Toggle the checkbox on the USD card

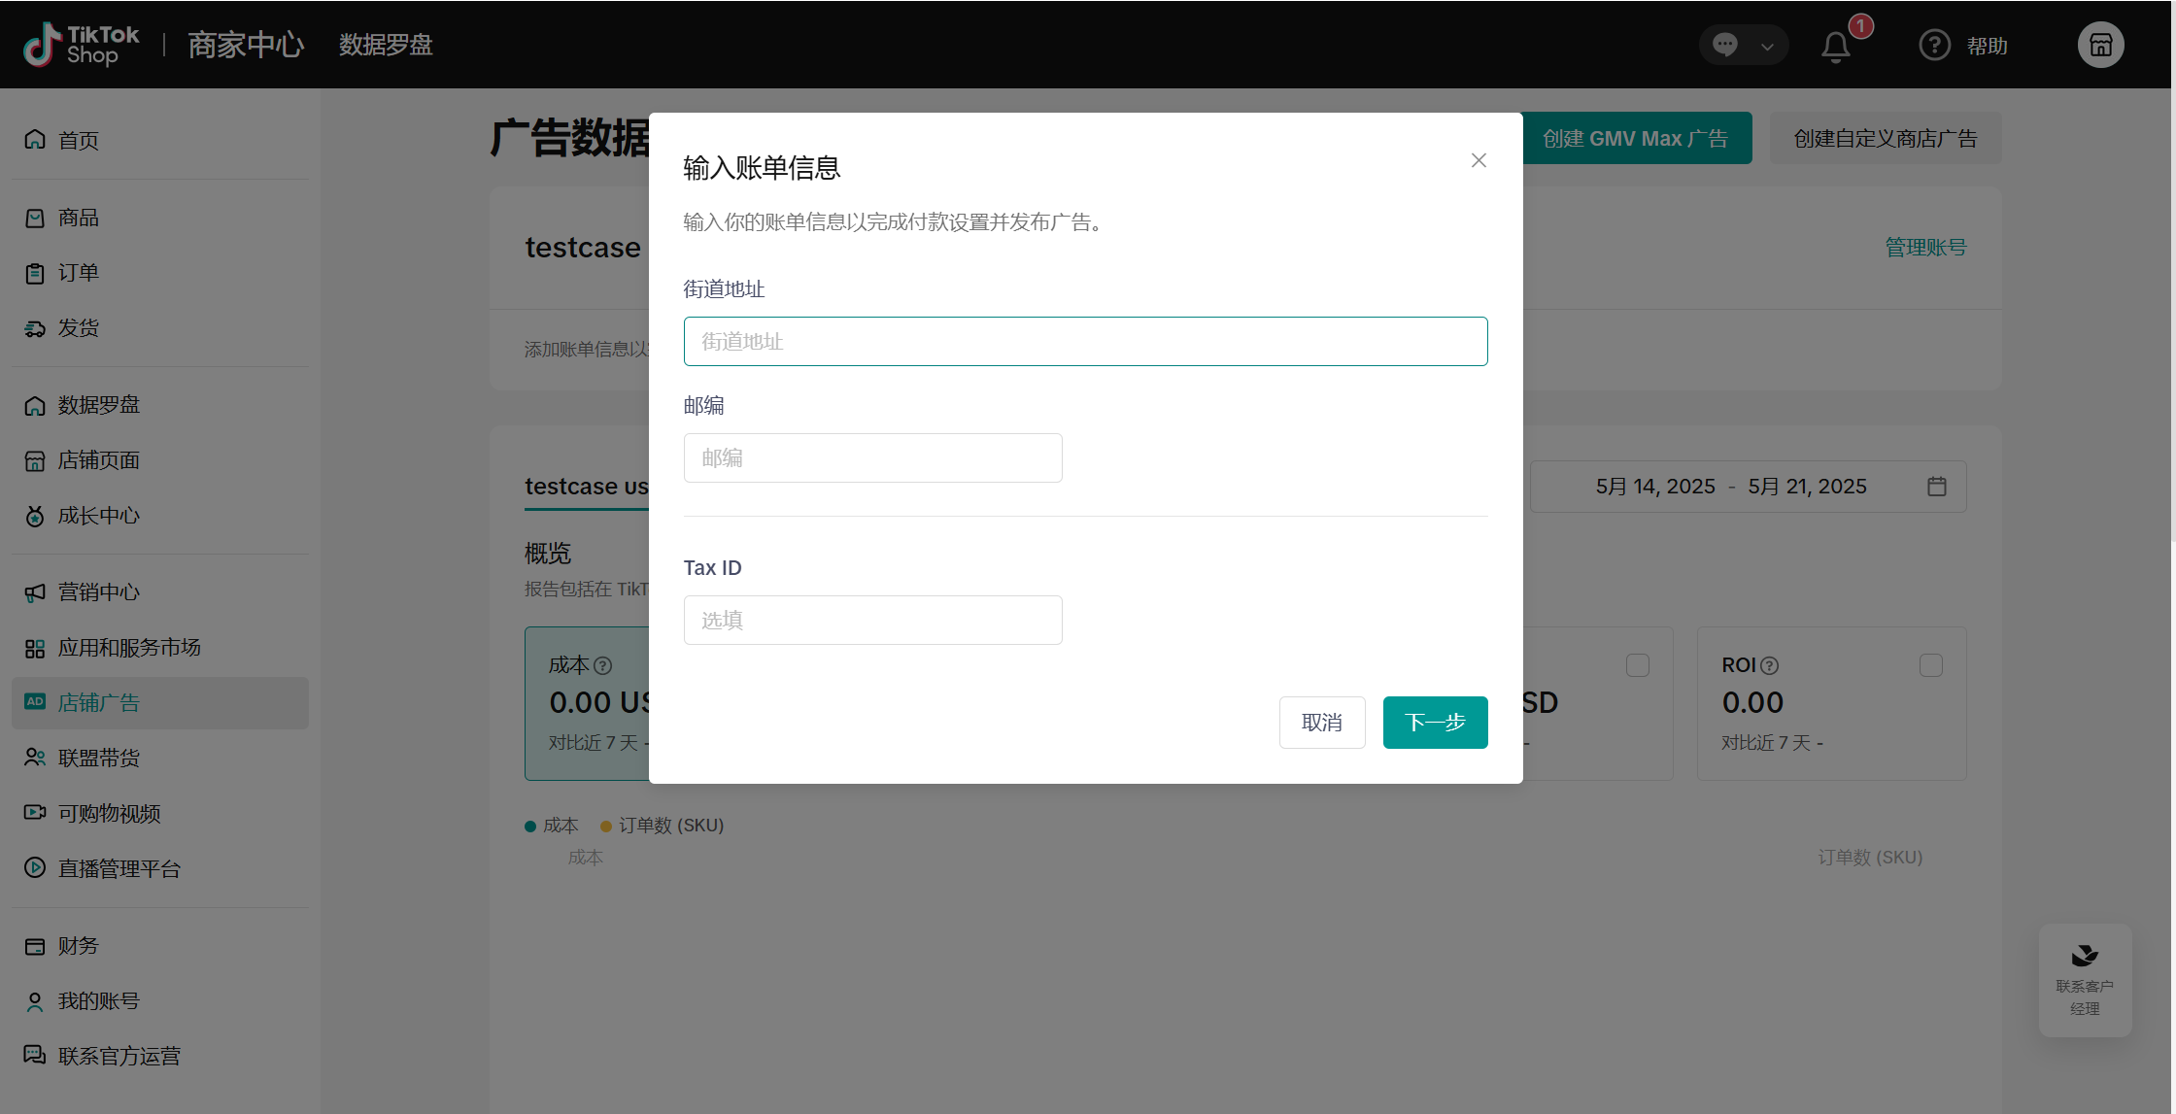tap(1637, 665)
